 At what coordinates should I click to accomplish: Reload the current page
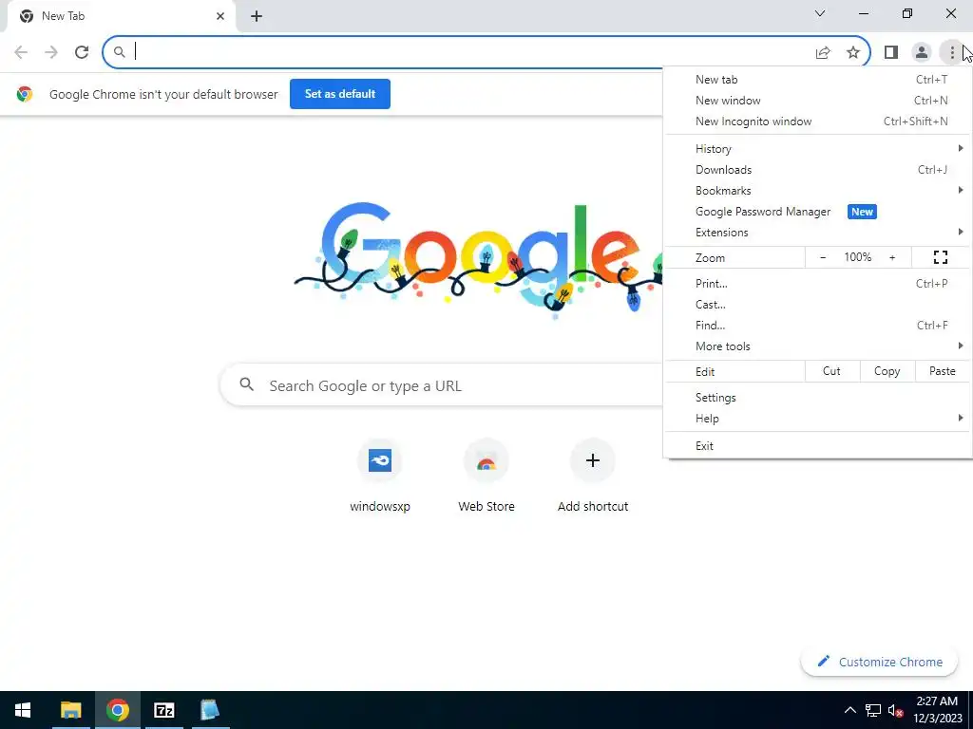[x=82, y=52]
